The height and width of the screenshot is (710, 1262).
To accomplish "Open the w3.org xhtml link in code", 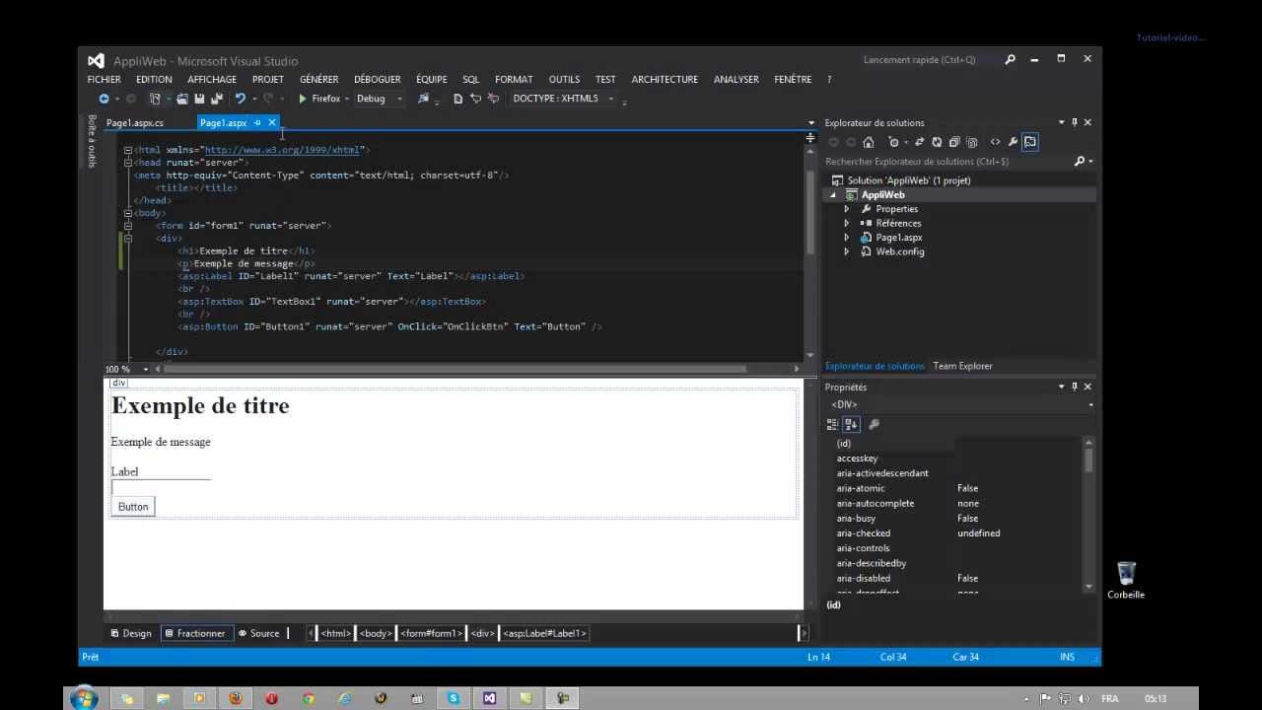I will point(282,150).
